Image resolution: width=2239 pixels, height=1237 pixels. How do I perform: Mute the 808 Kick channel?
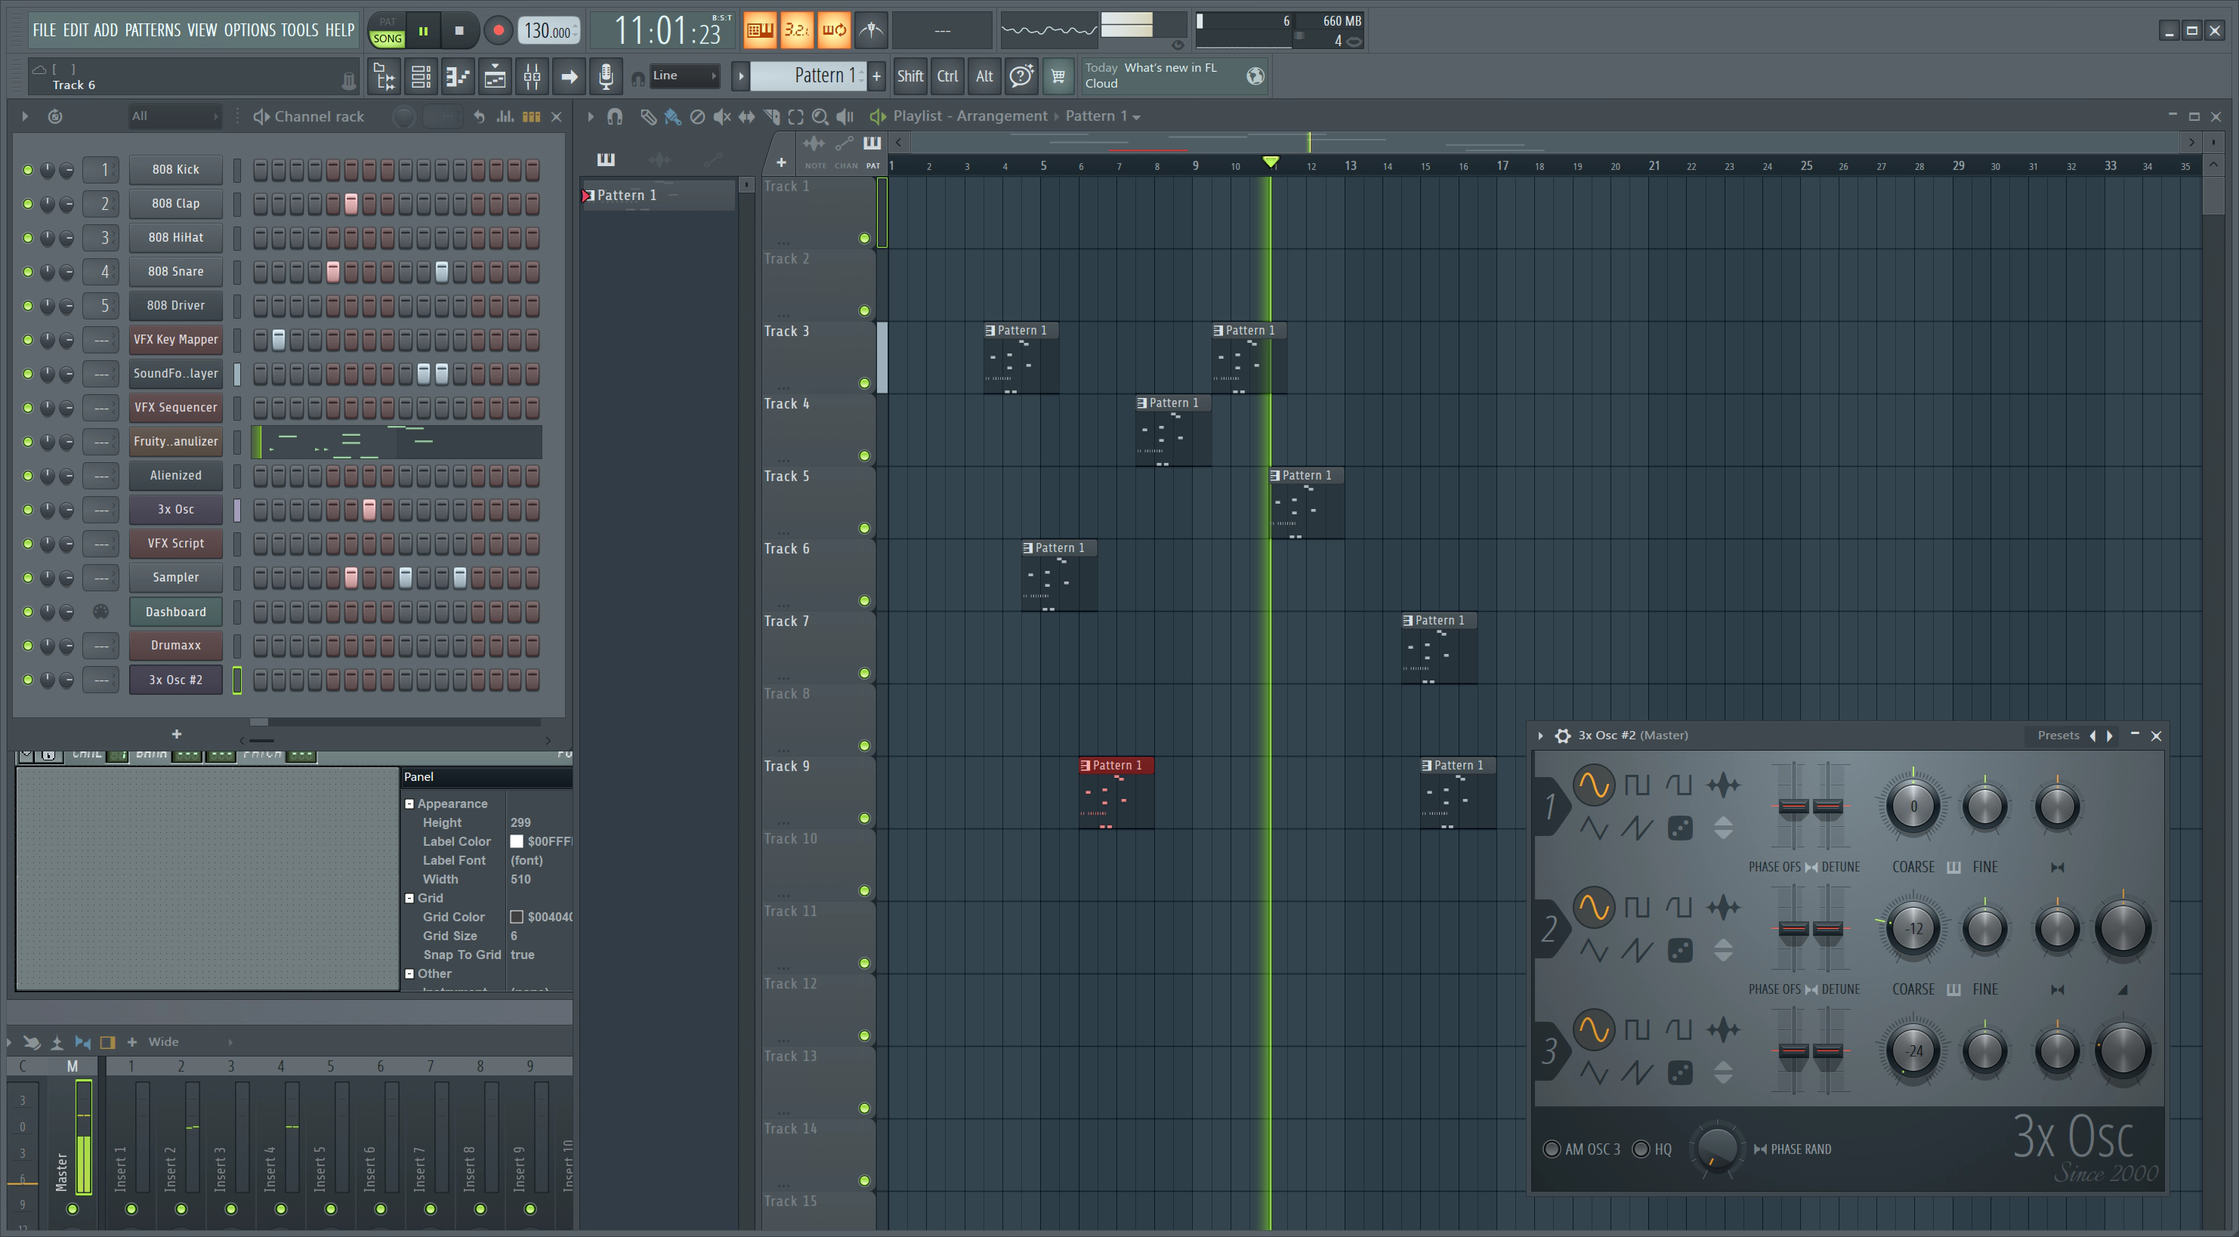click(28, 169)
